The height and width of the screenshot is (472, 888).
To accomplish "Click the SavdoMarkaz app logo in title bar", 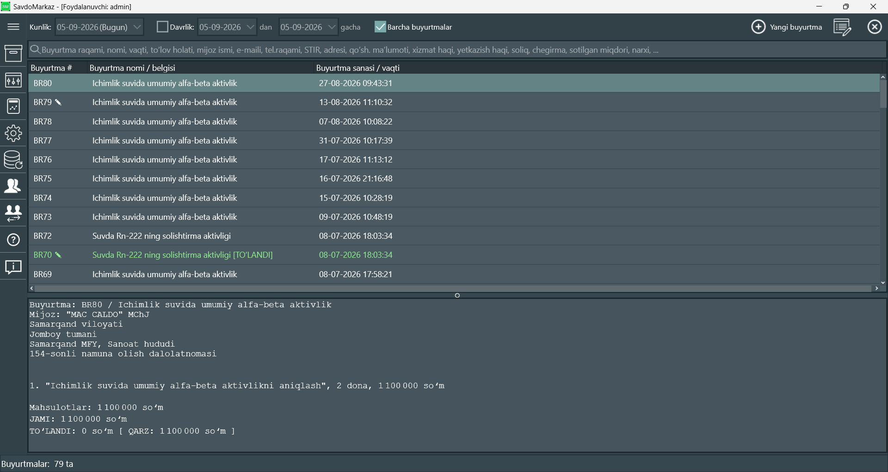I will pyautogui.click(x=6, y=6).
